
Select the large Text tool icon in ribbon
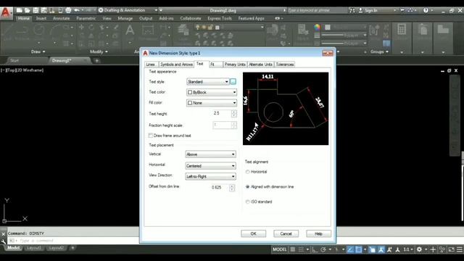pyautogui.click(x=130, y=30)
